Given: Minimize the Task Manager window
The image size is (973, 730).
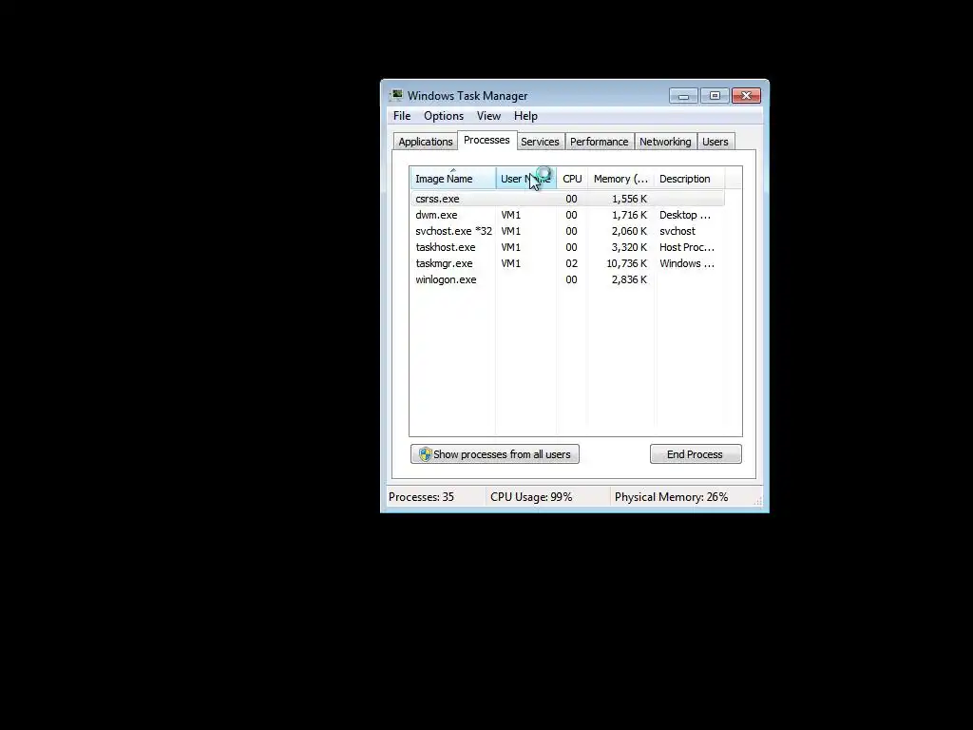Looking at the screenshot, I should point(684,96).
